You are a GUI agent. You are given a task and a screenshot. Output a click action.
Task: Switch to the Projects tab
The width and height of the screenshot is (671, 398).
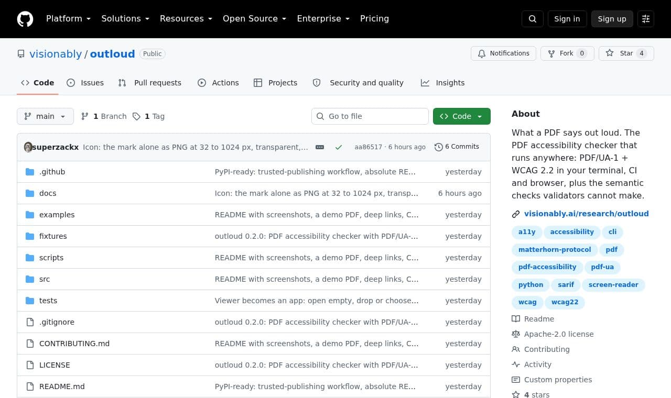point(276,83)
